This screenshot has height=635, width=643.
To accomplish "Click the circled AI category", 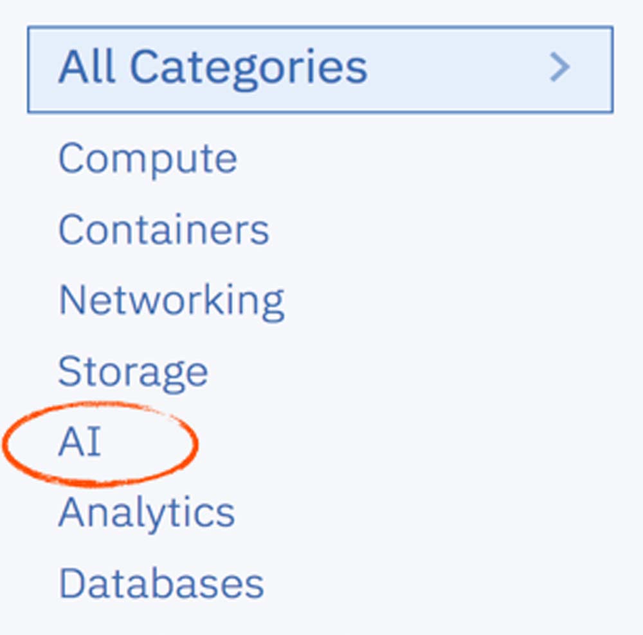I will 80,443.
